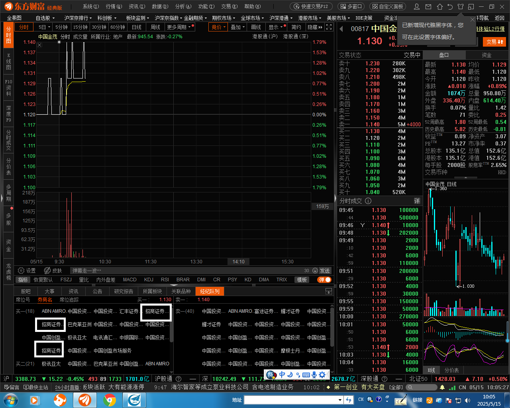Image resolution: width=510 pixels, height=408 pixels.
Task: Toggle 简约 simple display mode
Action: [296, 27]
